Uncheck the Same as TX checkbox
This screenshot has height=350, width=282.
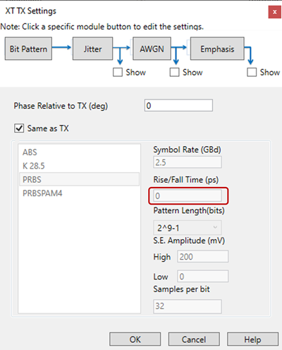point(19,128)
